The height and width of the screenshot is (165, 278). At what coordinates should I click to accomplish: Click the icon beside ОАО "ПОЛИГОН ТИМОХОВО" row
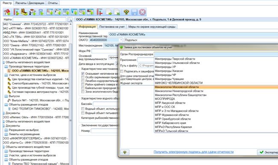click(x=9, y=109)
